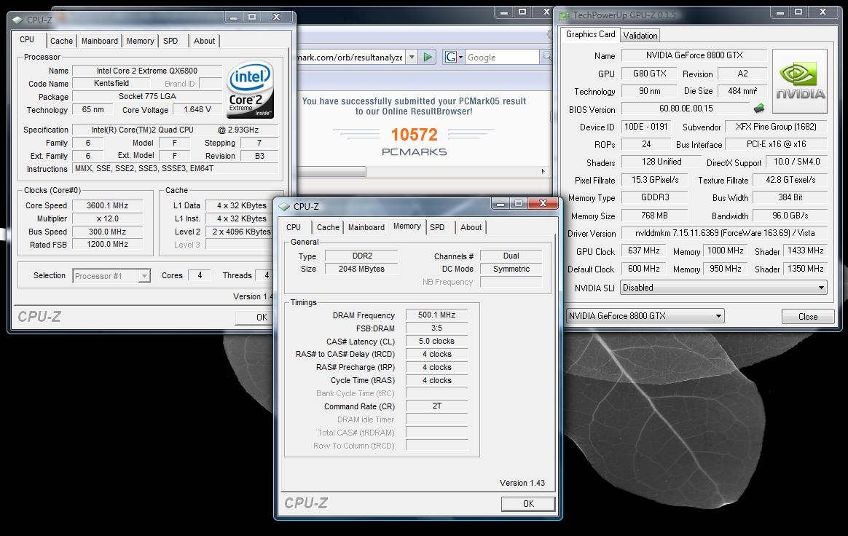Screen dimensions: 848x536
Task: Click the Kentsfield code name field
Action: [x=111, y=83]
